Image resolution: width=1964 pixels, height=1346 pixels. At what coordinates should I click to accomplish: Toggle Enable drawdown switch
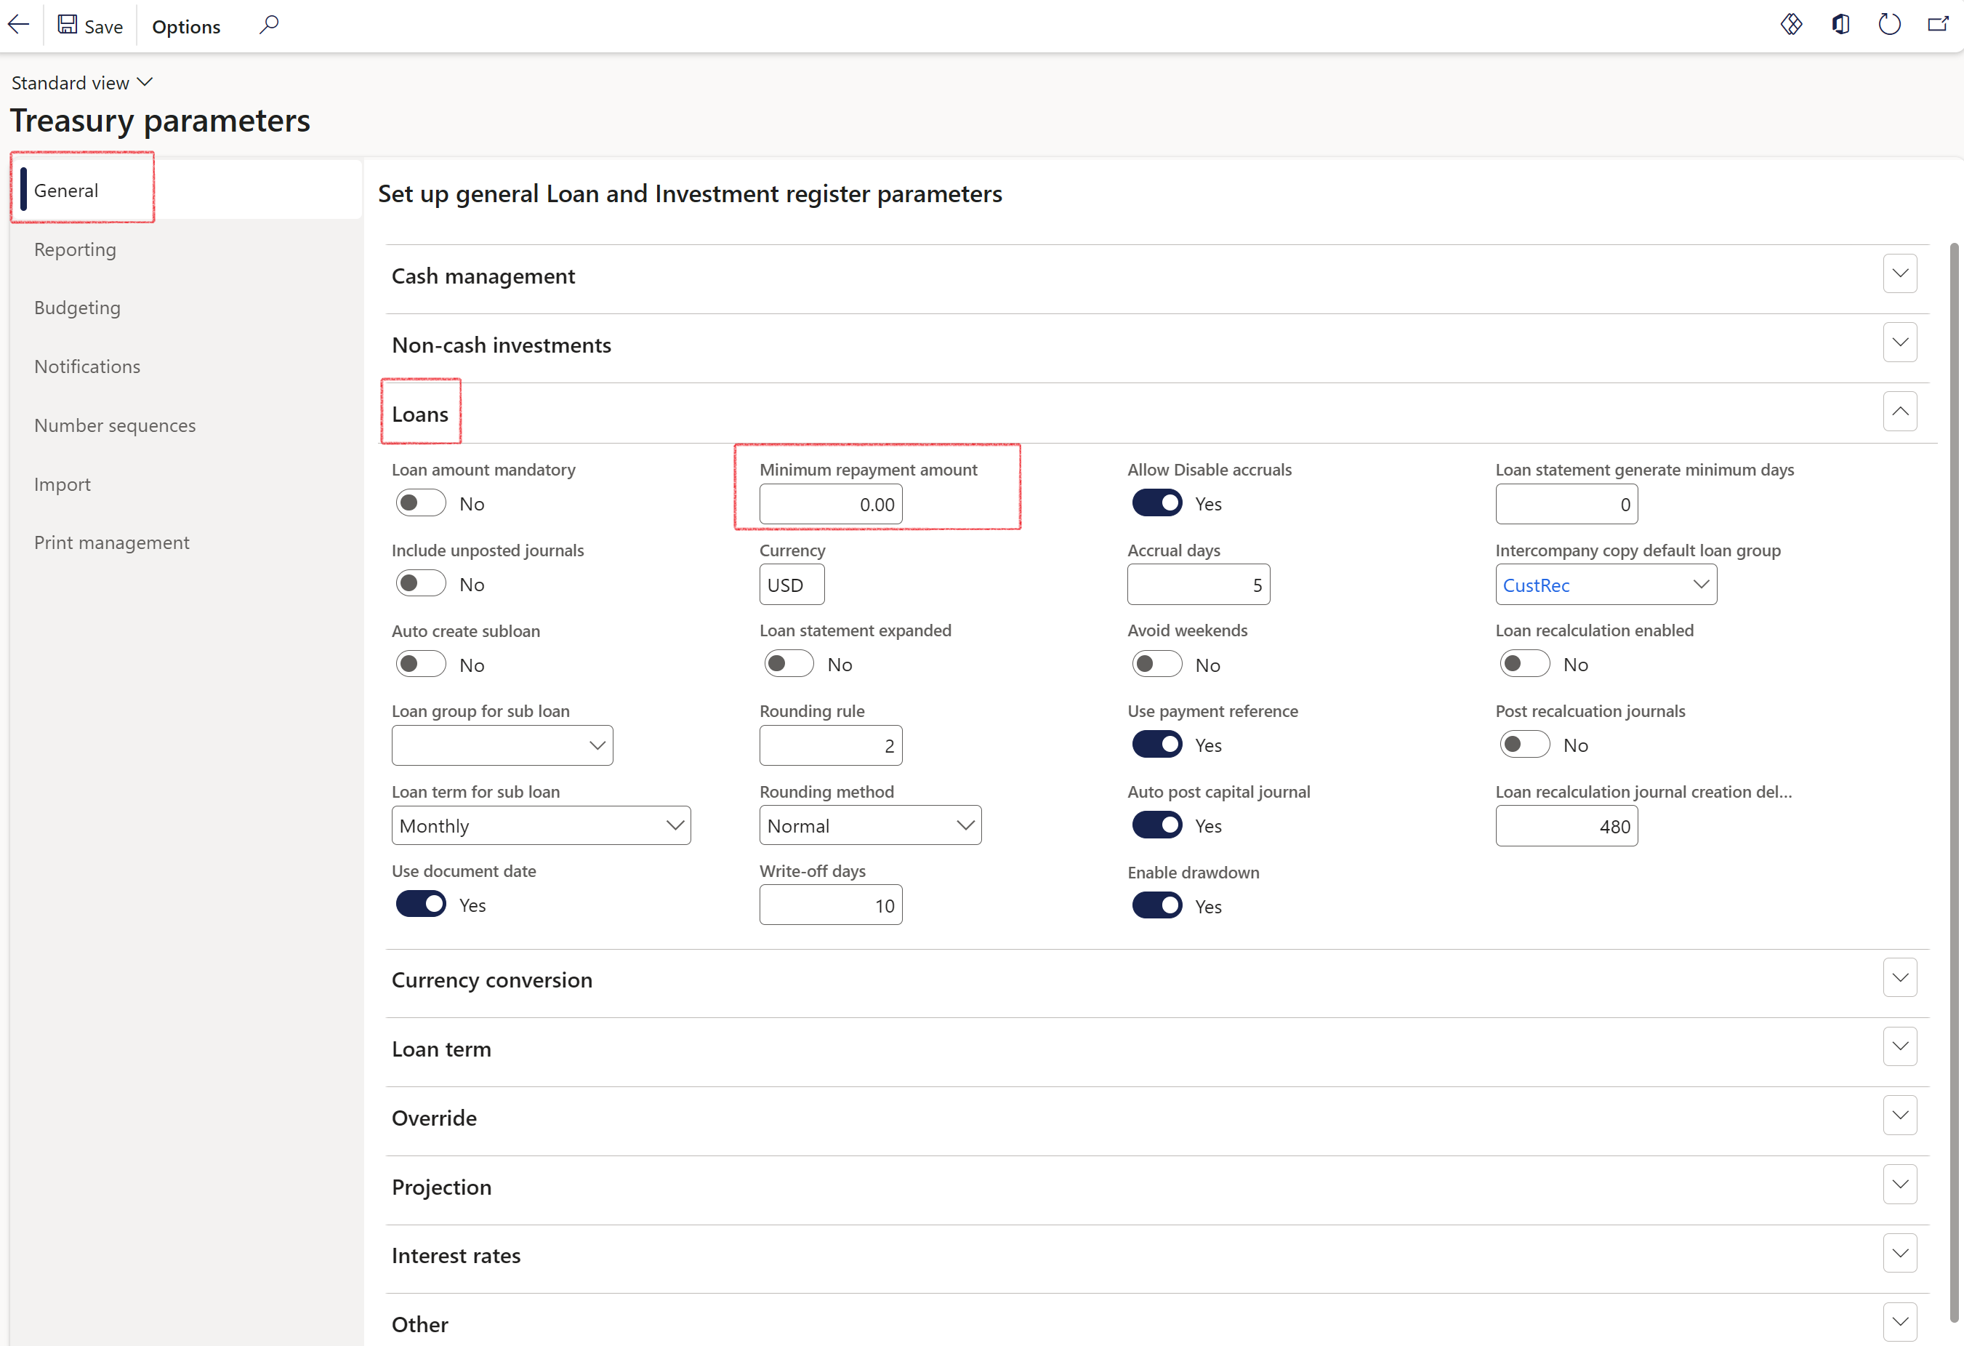1157,905
